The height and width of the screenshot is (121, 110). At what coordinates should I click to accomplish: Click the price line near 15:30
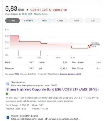pyautogui.click(x=71, y=46)
